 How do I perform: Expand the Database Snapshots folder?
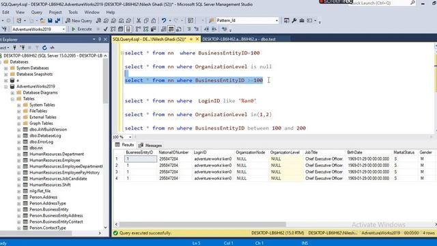(x=6, y=74)
